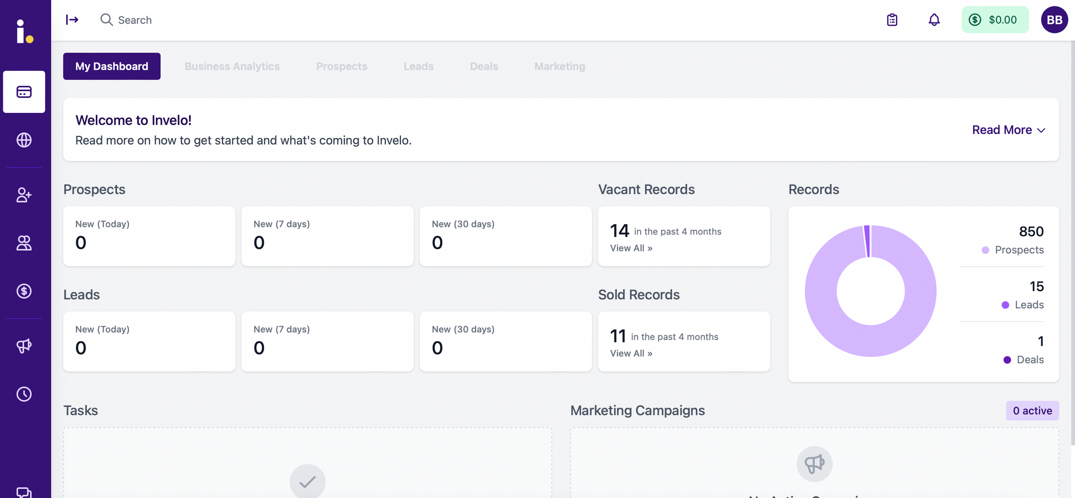Viewport: 1075px width, 498px height.
Task: Click the 14 vacant records number
Action: coord(619,230)
